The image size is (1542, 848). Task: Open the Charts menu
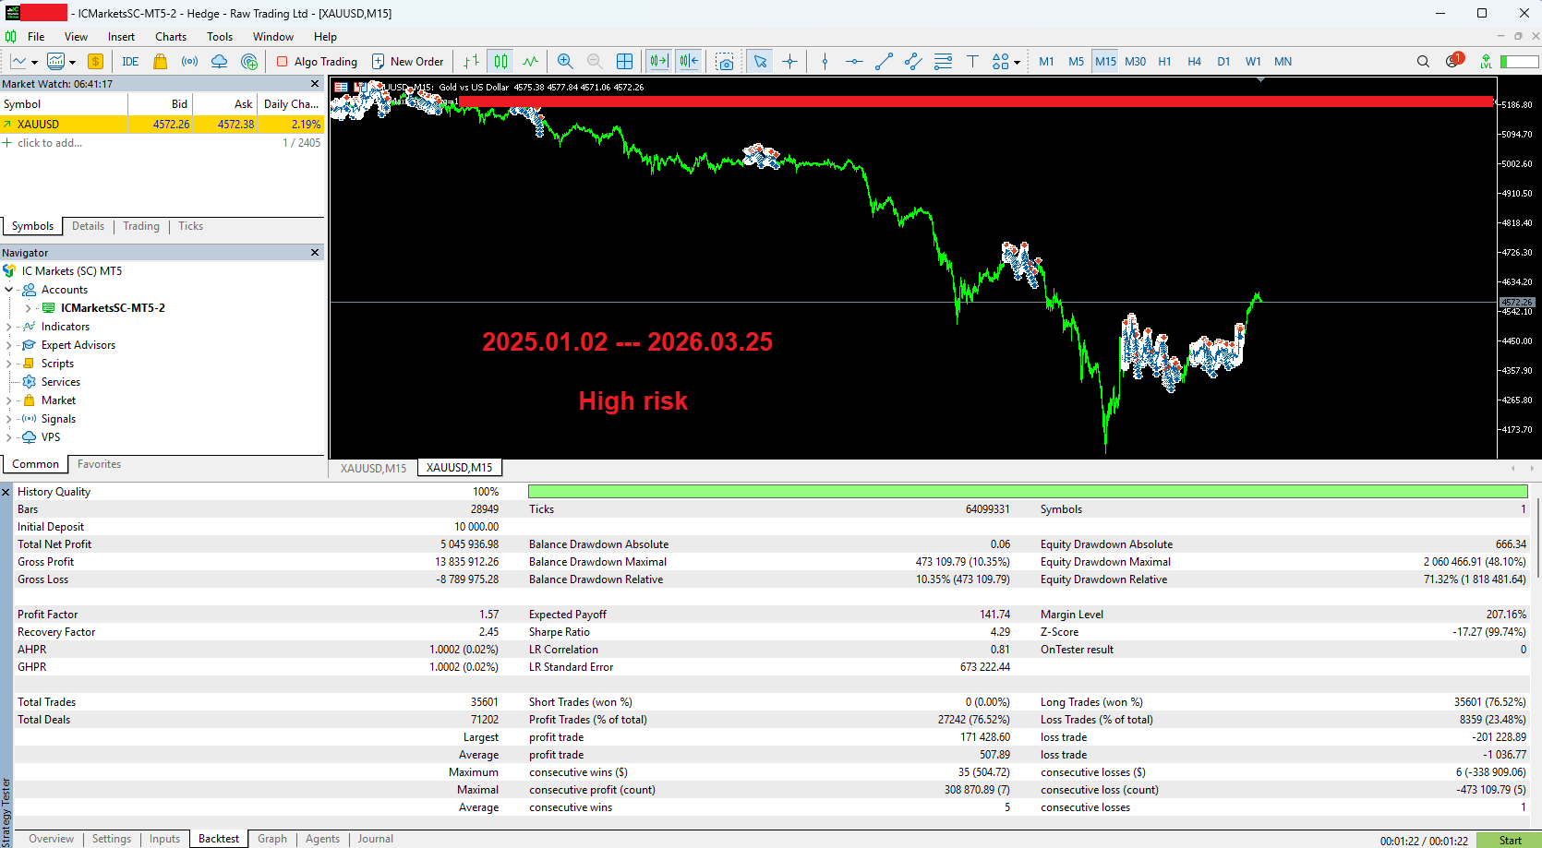click(171, 37)
